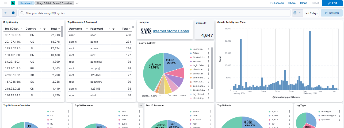Open options for root in Top 10 Usename legend
The height and width of the screenshot is (128, 344).
(139, 112)
